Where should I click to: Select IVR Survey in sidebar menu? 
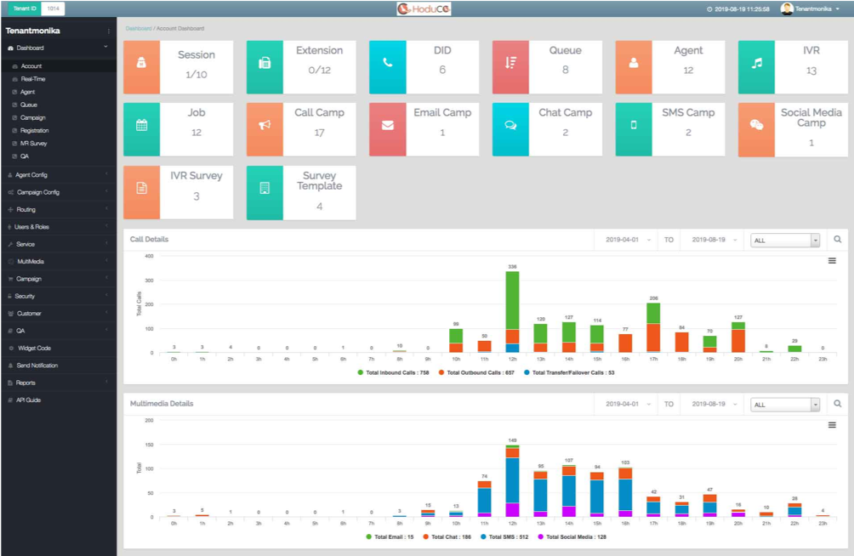pos(36,144)
